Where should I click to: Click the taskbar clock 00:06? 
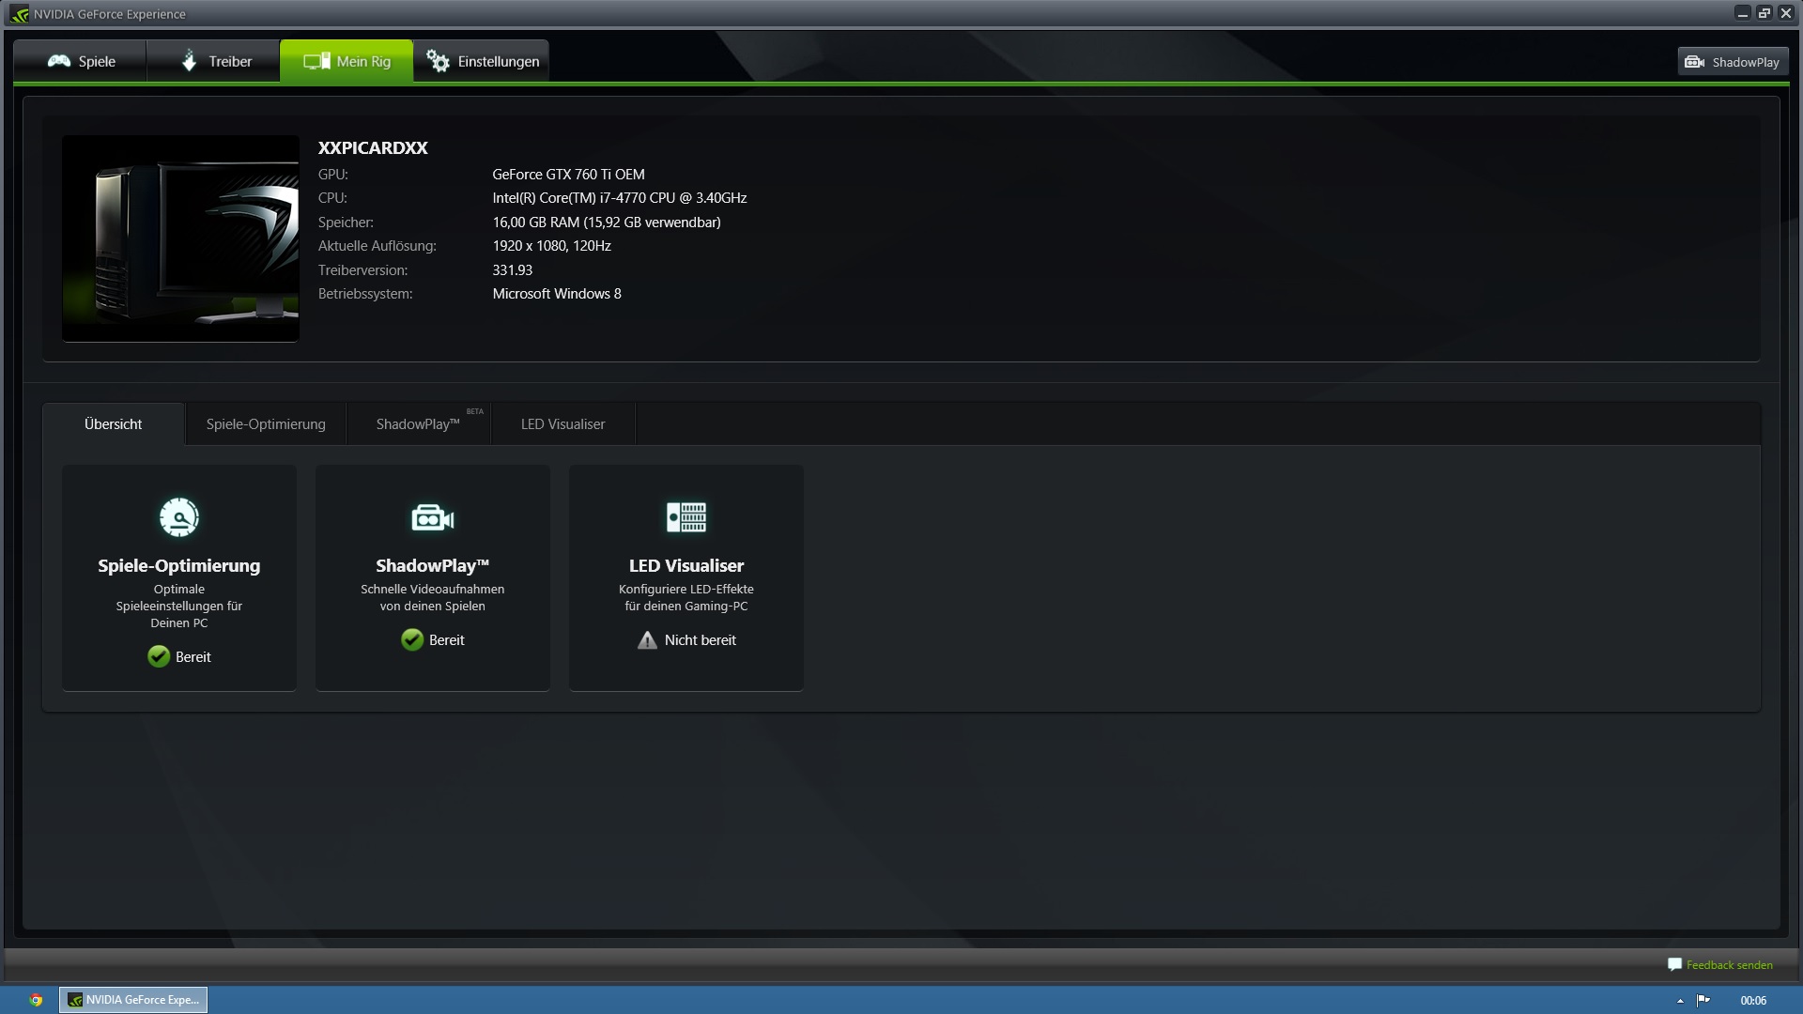tap(1753, 1001)
